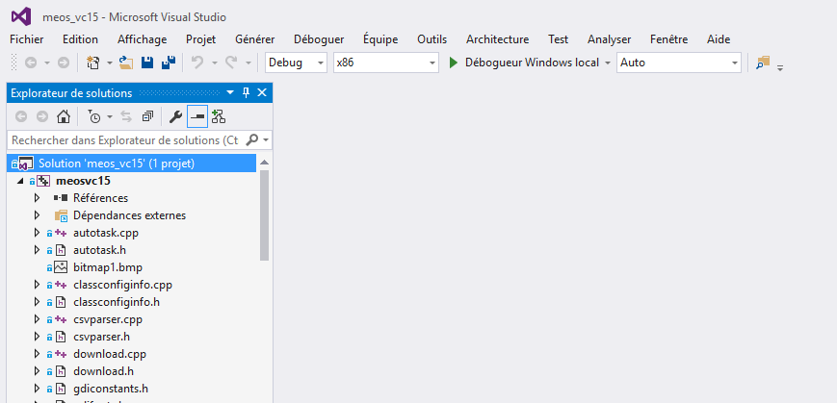The image size is (837, 403).
Task: Select classconfiginfo.cpp file
Action: pos(122,285)
